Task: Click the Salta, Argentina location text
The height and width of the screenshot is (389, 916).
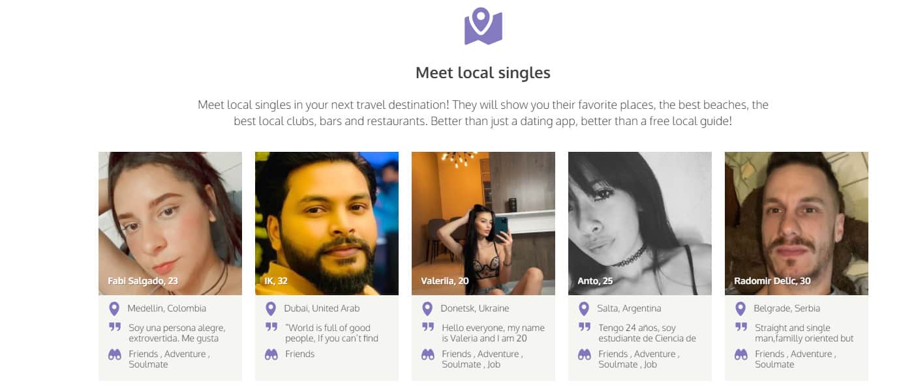Action: click(x=630, y=308)
